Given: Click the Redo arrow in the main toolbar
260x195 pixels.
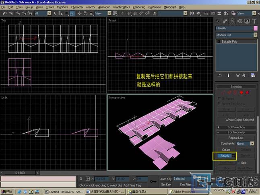Looking at the screenshot, I should [11, 13].
